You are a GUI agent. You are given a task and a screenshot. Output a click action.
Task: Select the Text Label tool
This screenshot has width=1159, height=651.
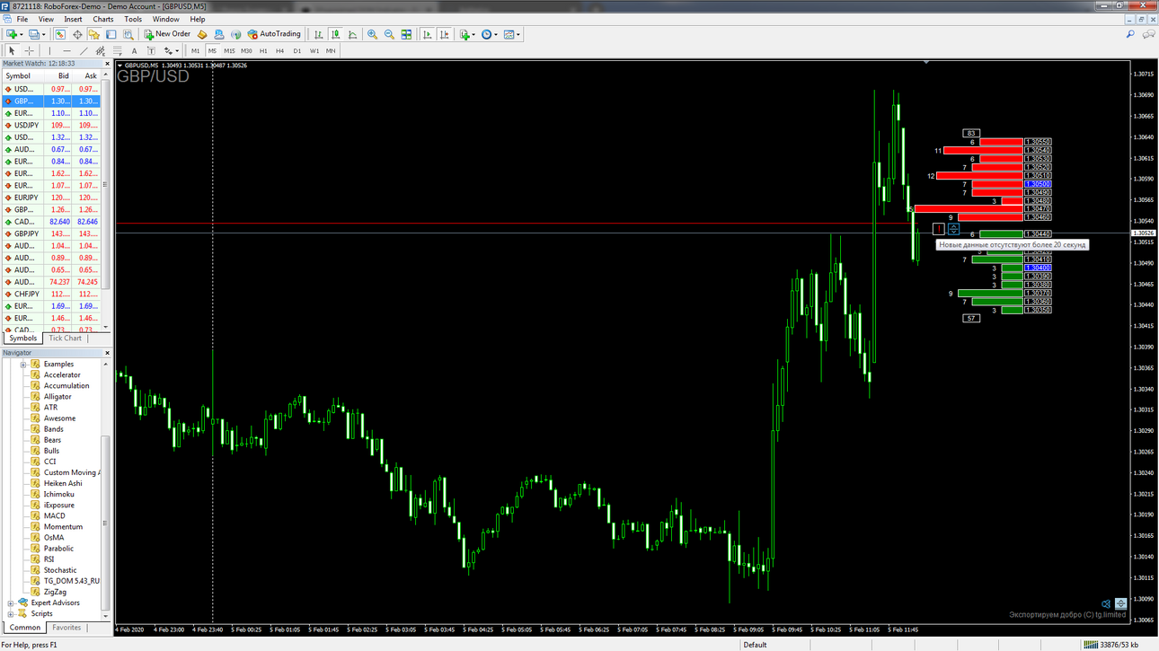tap(151, 50)
